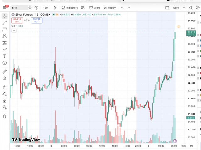Click the SI1! symbol search field

point(21,8)
